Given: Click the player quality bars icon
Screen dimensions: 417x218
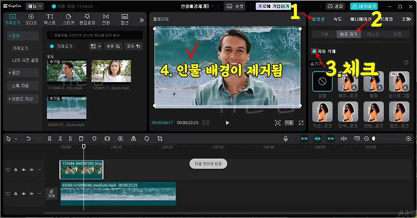Looking at the screenshot, I should 206,123.
